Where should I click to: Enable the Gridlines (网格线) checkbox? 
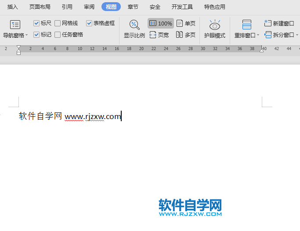[58, 23]
